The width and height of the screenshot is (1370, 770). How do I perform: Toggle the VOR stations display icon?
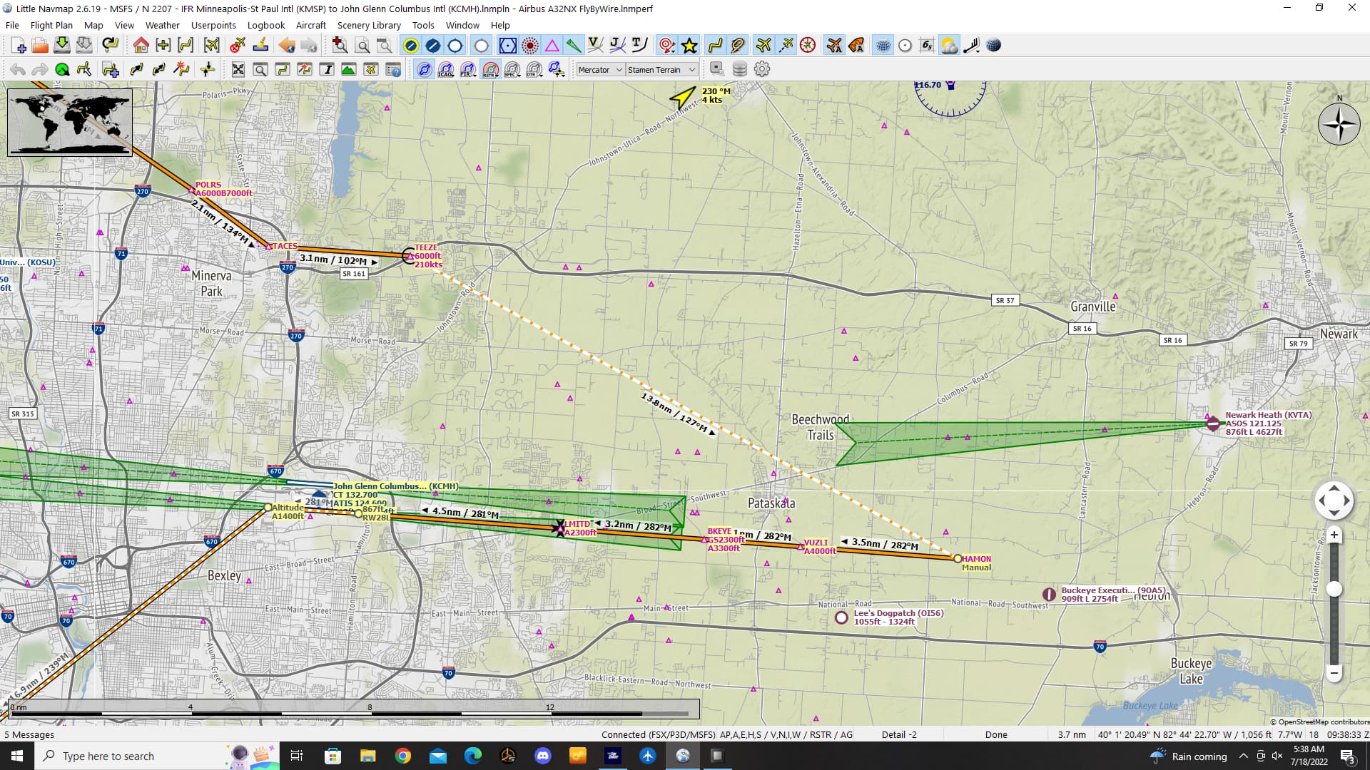pyautogui.click(x=507, y=46)
